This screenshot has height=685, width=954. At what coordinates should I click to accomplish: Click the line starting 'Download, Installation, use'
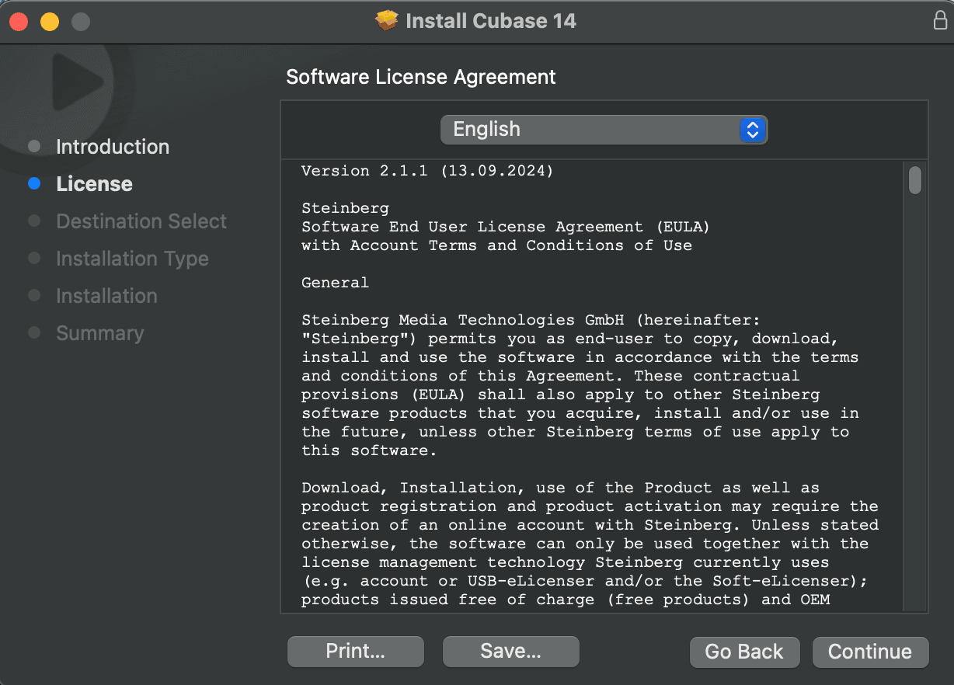[560, 488]
